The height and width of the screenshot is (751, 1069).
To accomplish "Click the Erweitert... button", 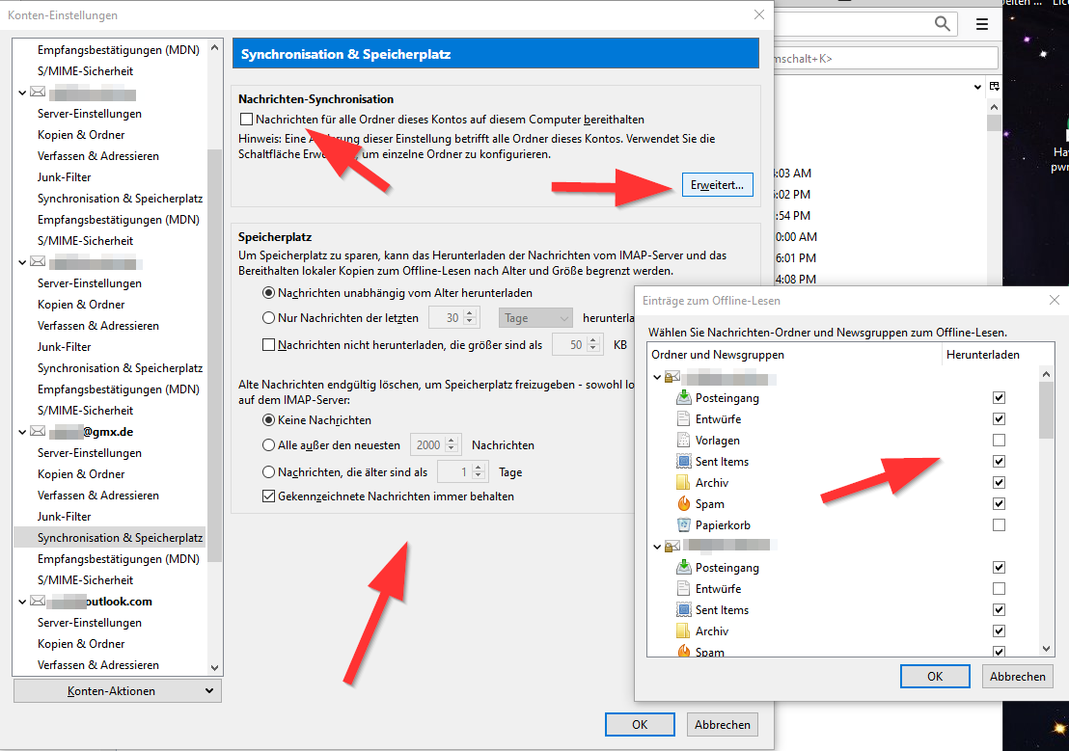I will pyautogui.click(x=717, y=185).
